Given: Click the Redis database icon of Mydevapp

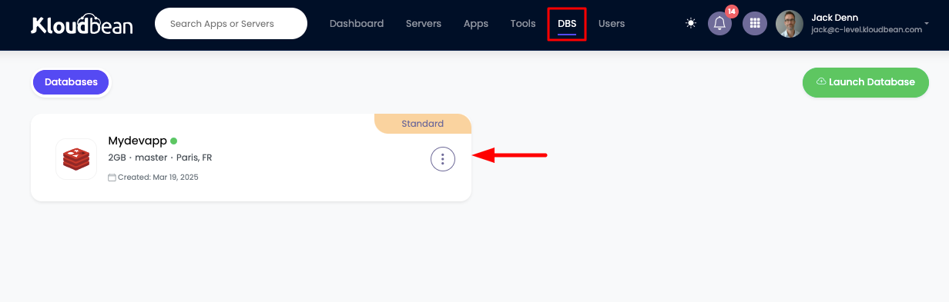Looking at the screenshot, I should click(76, 159).
